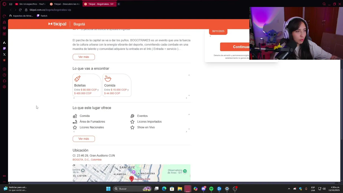Go back to previous page

pyautogui.click(x=11, y=10)
